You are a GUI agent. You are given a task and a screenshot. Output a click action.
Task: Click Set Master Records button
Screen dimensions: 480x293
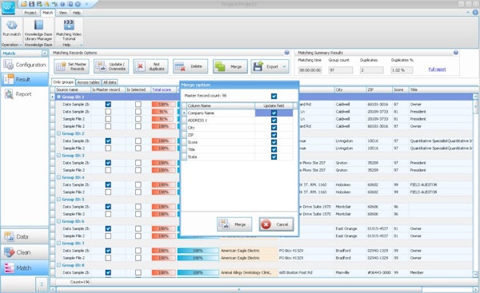point(72,66)
